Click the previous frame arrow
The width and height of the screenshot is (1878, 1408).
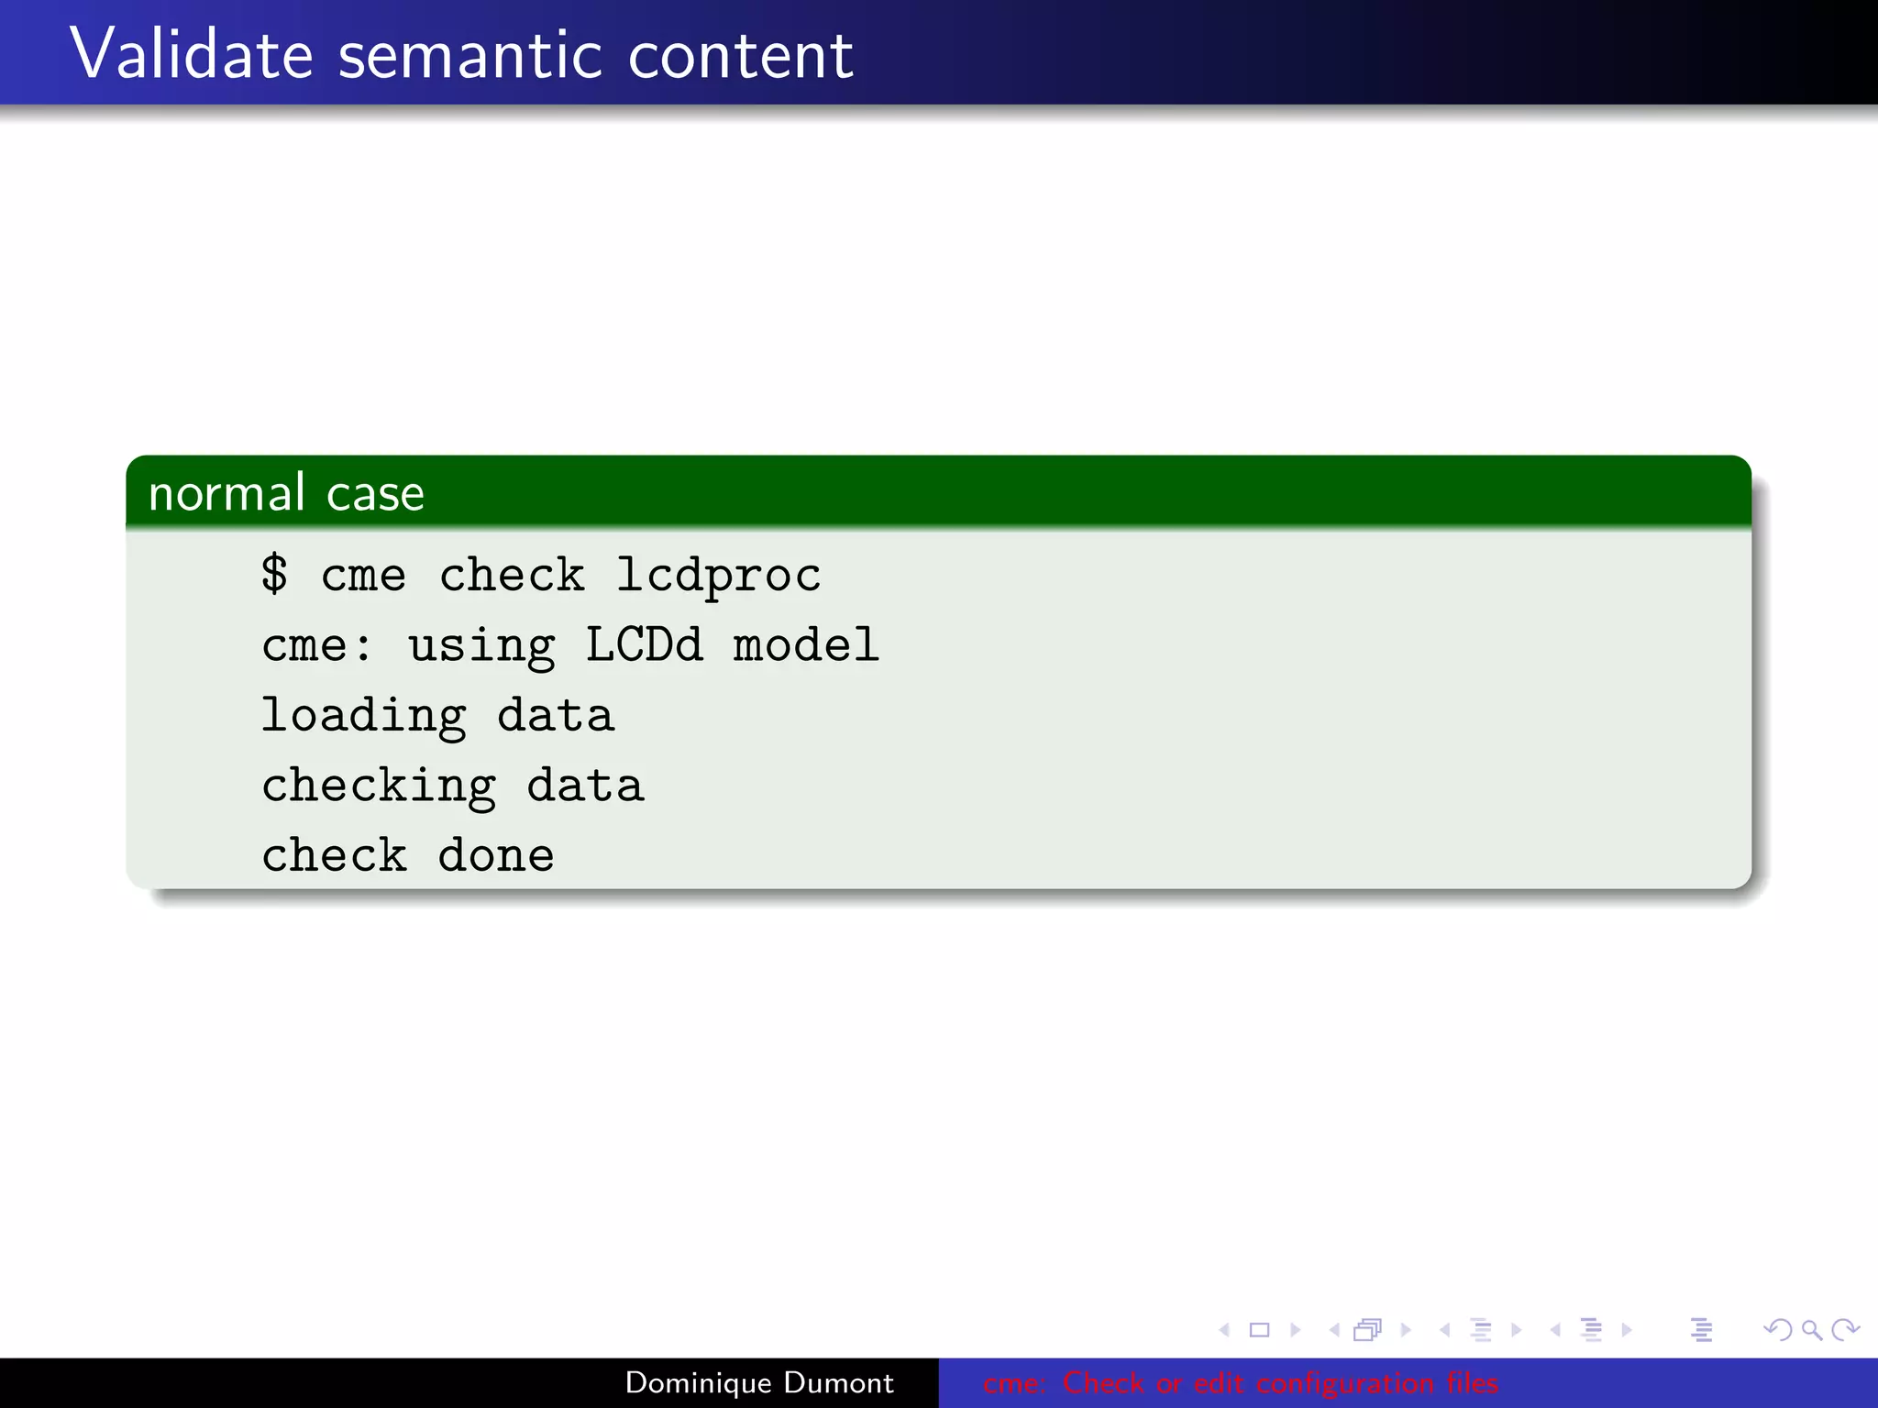(x=1334, y=1329)
